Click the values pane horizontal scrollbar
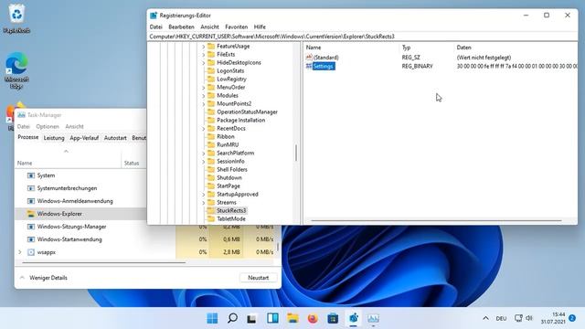 [436, 220]
